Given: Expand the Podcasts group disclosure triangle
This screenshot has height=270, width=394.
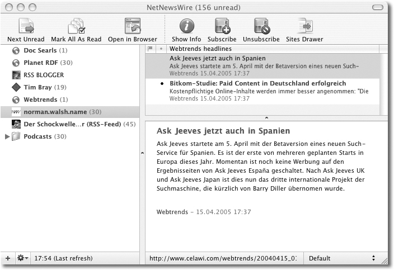Looking at the screenshot, I should pos(7,136).
